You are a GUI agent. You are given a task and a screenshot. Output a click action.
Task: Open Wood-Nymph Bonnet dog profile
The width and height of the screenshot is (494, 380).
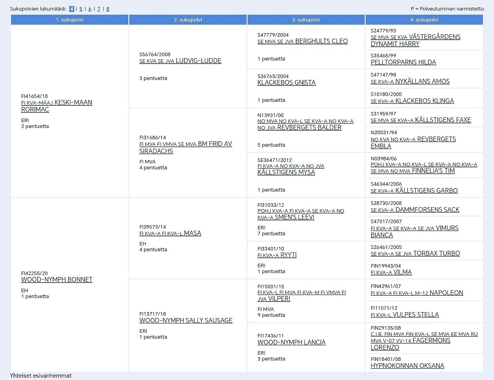(57, 279)
